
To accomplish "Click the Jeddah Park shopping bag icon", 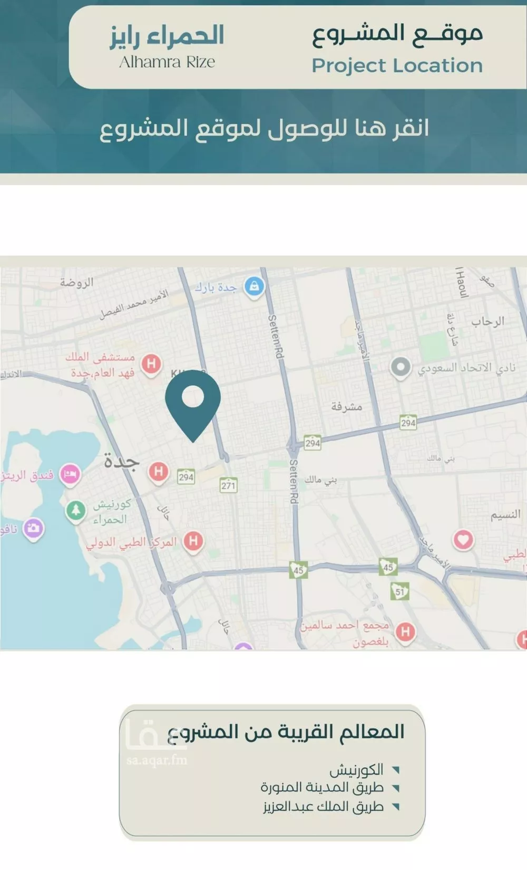I will [254, 286].
